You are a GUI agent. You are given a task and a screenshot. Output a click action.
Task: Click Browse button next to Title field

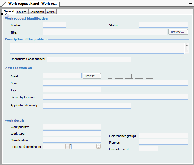click(178, 32)
